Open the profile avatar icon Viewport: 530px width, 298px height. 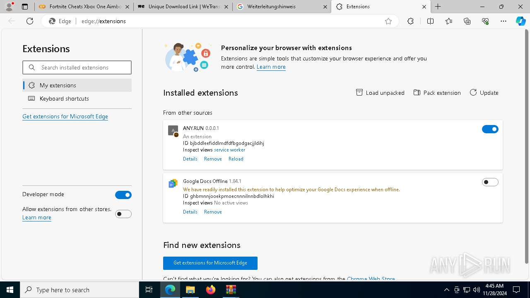[9, 7]
